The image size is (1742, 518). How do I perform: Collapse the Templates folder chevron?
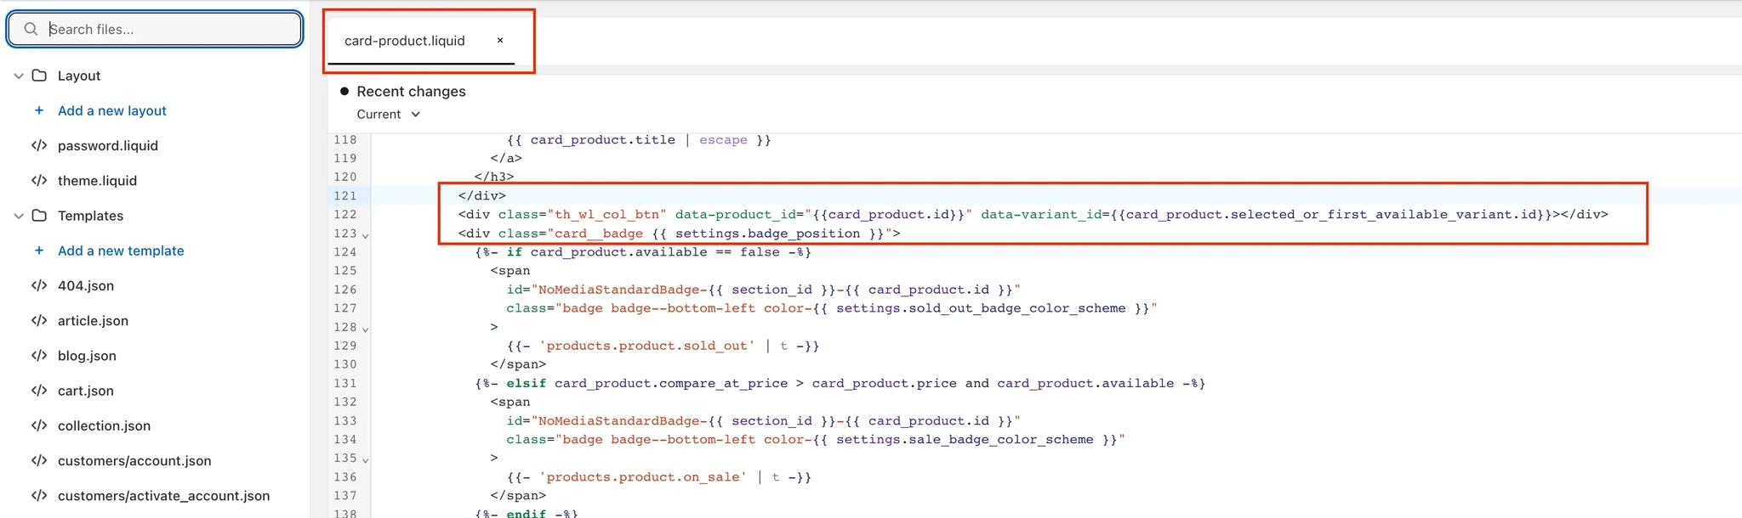pos(19,216)
